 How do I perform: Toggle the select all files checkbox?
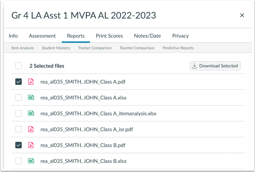(x=19, y=66)
